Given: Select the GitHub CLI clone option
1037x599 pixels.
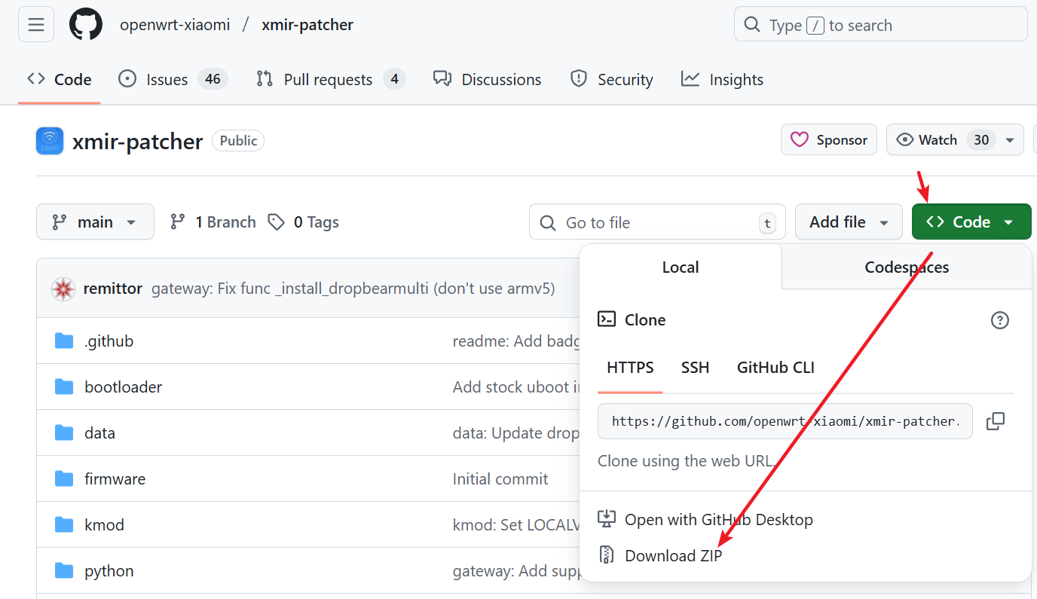Looking at the screenshot, I should [775, 368].
